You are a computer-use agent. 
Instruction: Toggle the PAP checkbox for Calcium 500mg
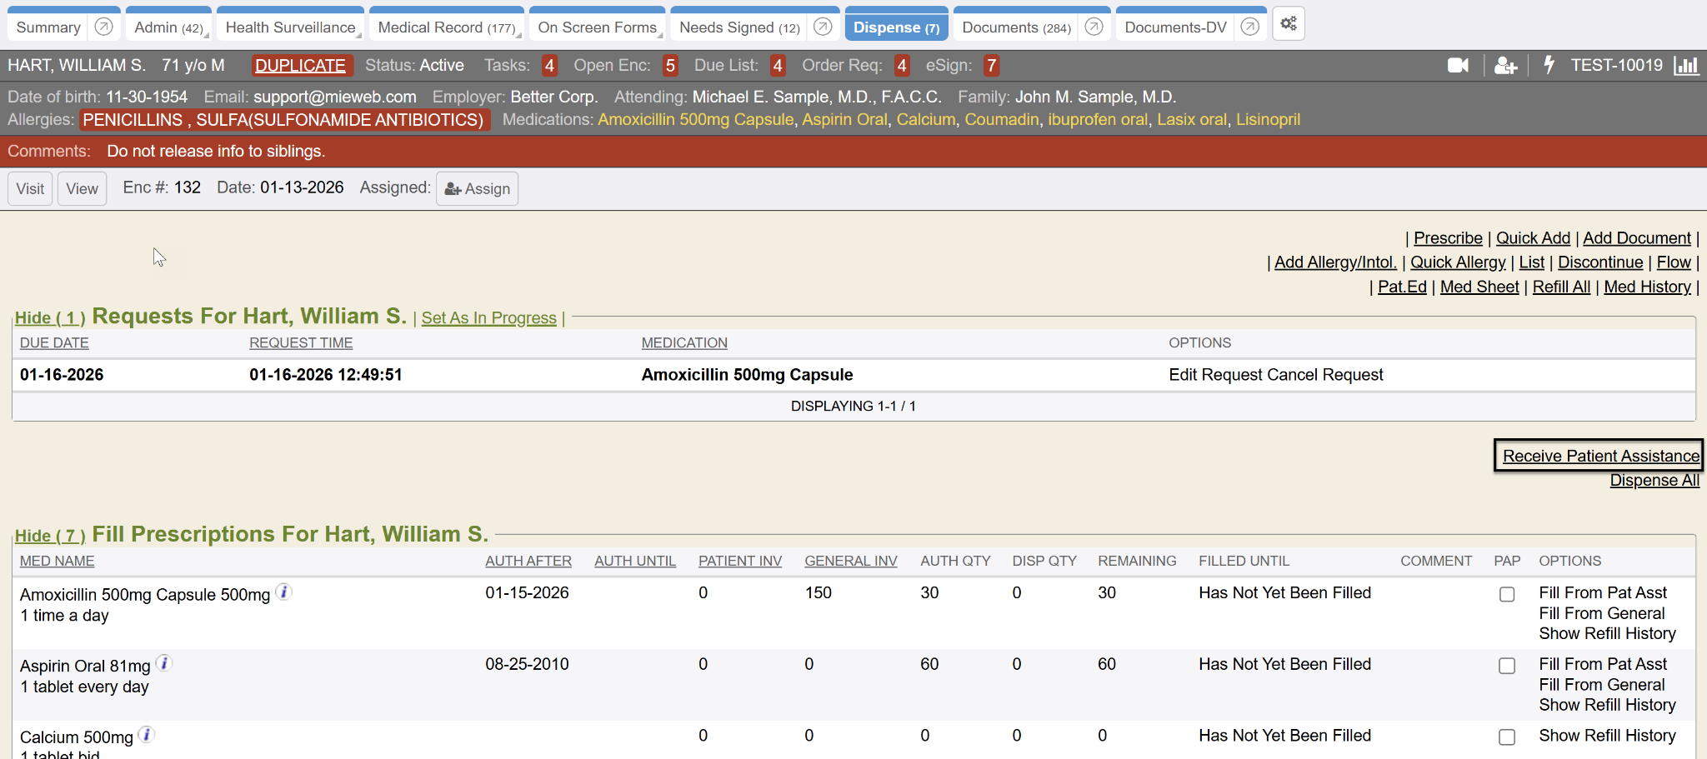[1507, 737]
